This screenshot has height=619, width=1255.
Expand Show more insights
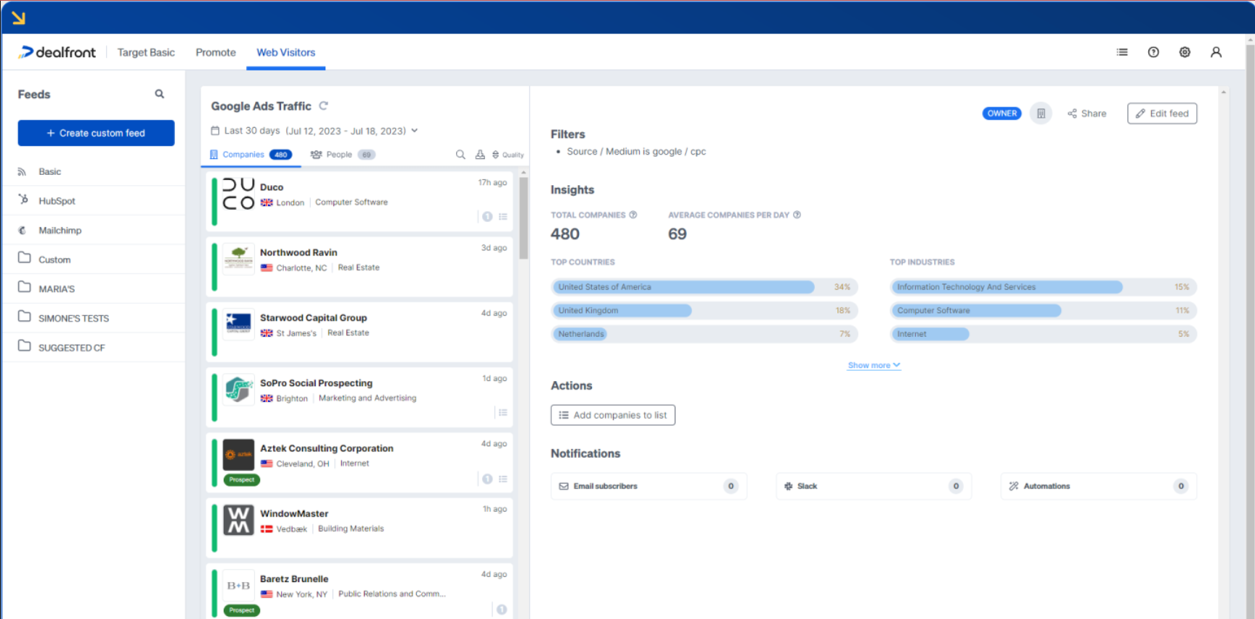[874, 365]
